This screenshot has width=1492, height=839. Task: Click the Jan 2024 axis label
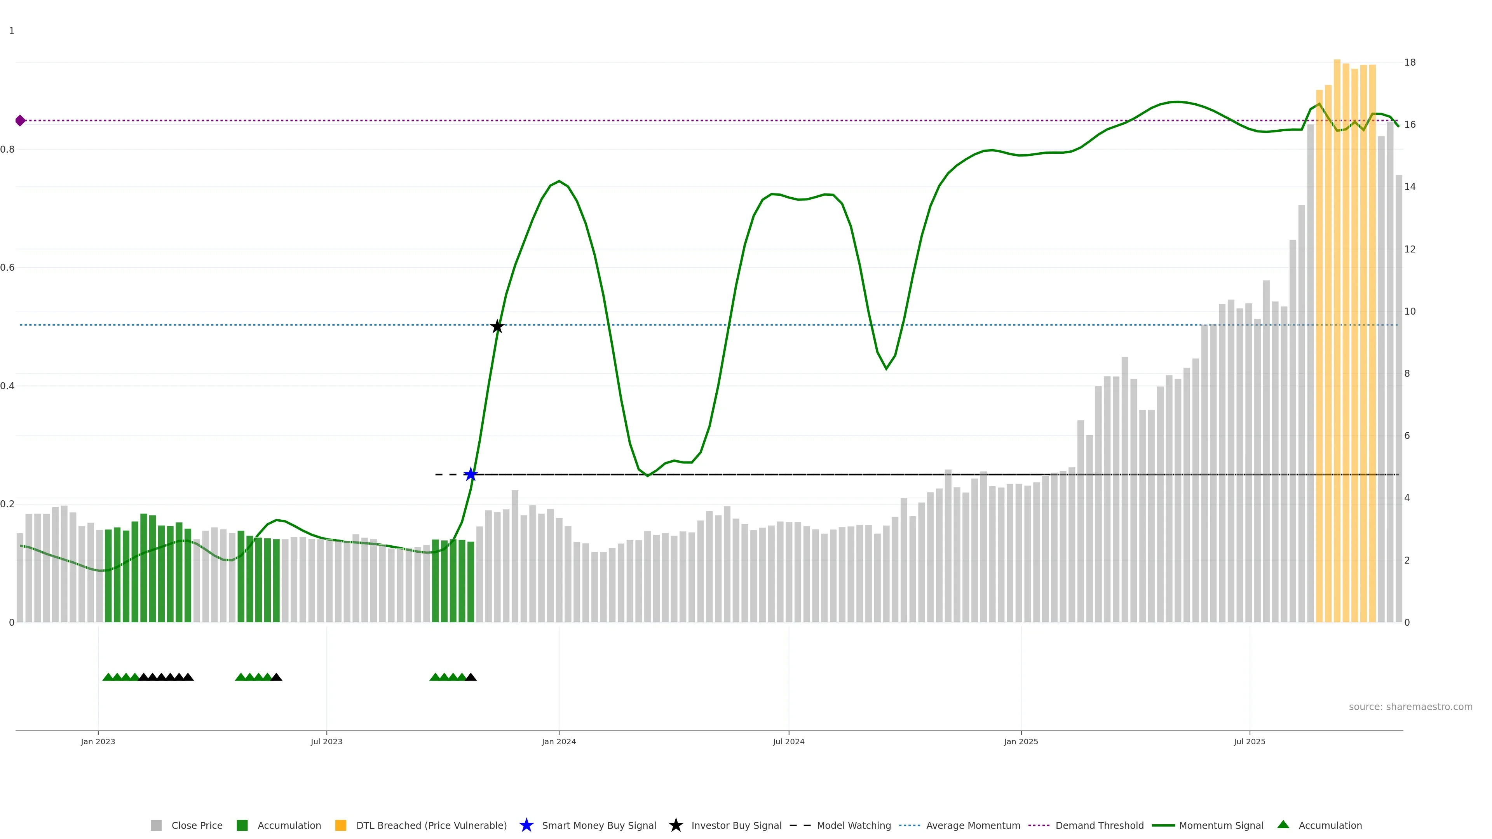[x=558, y=741]
